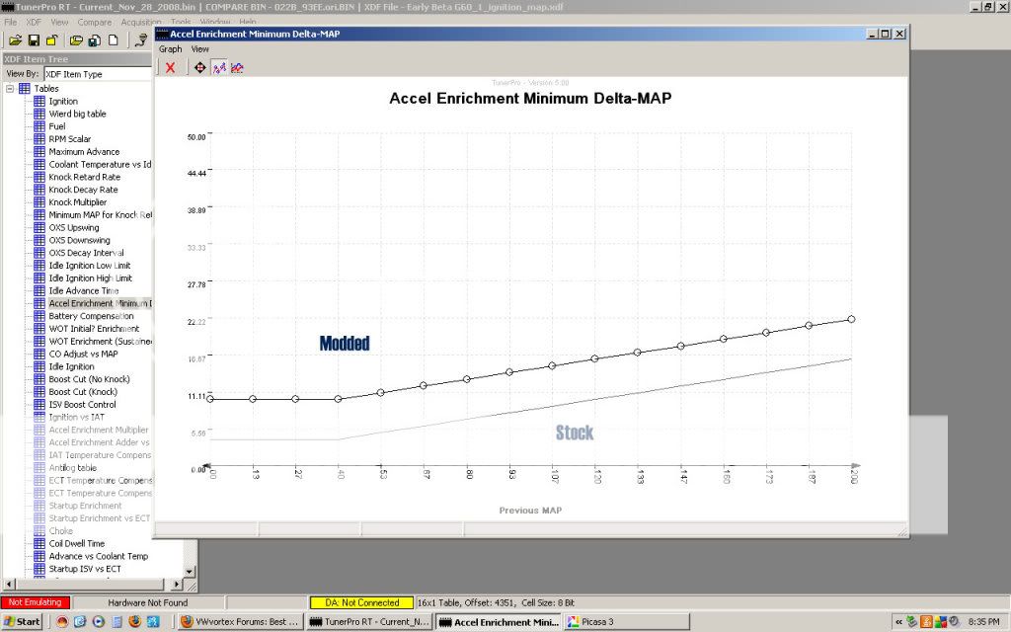Click the crosshair target icon in graph toolbar

tap(200, 67)
